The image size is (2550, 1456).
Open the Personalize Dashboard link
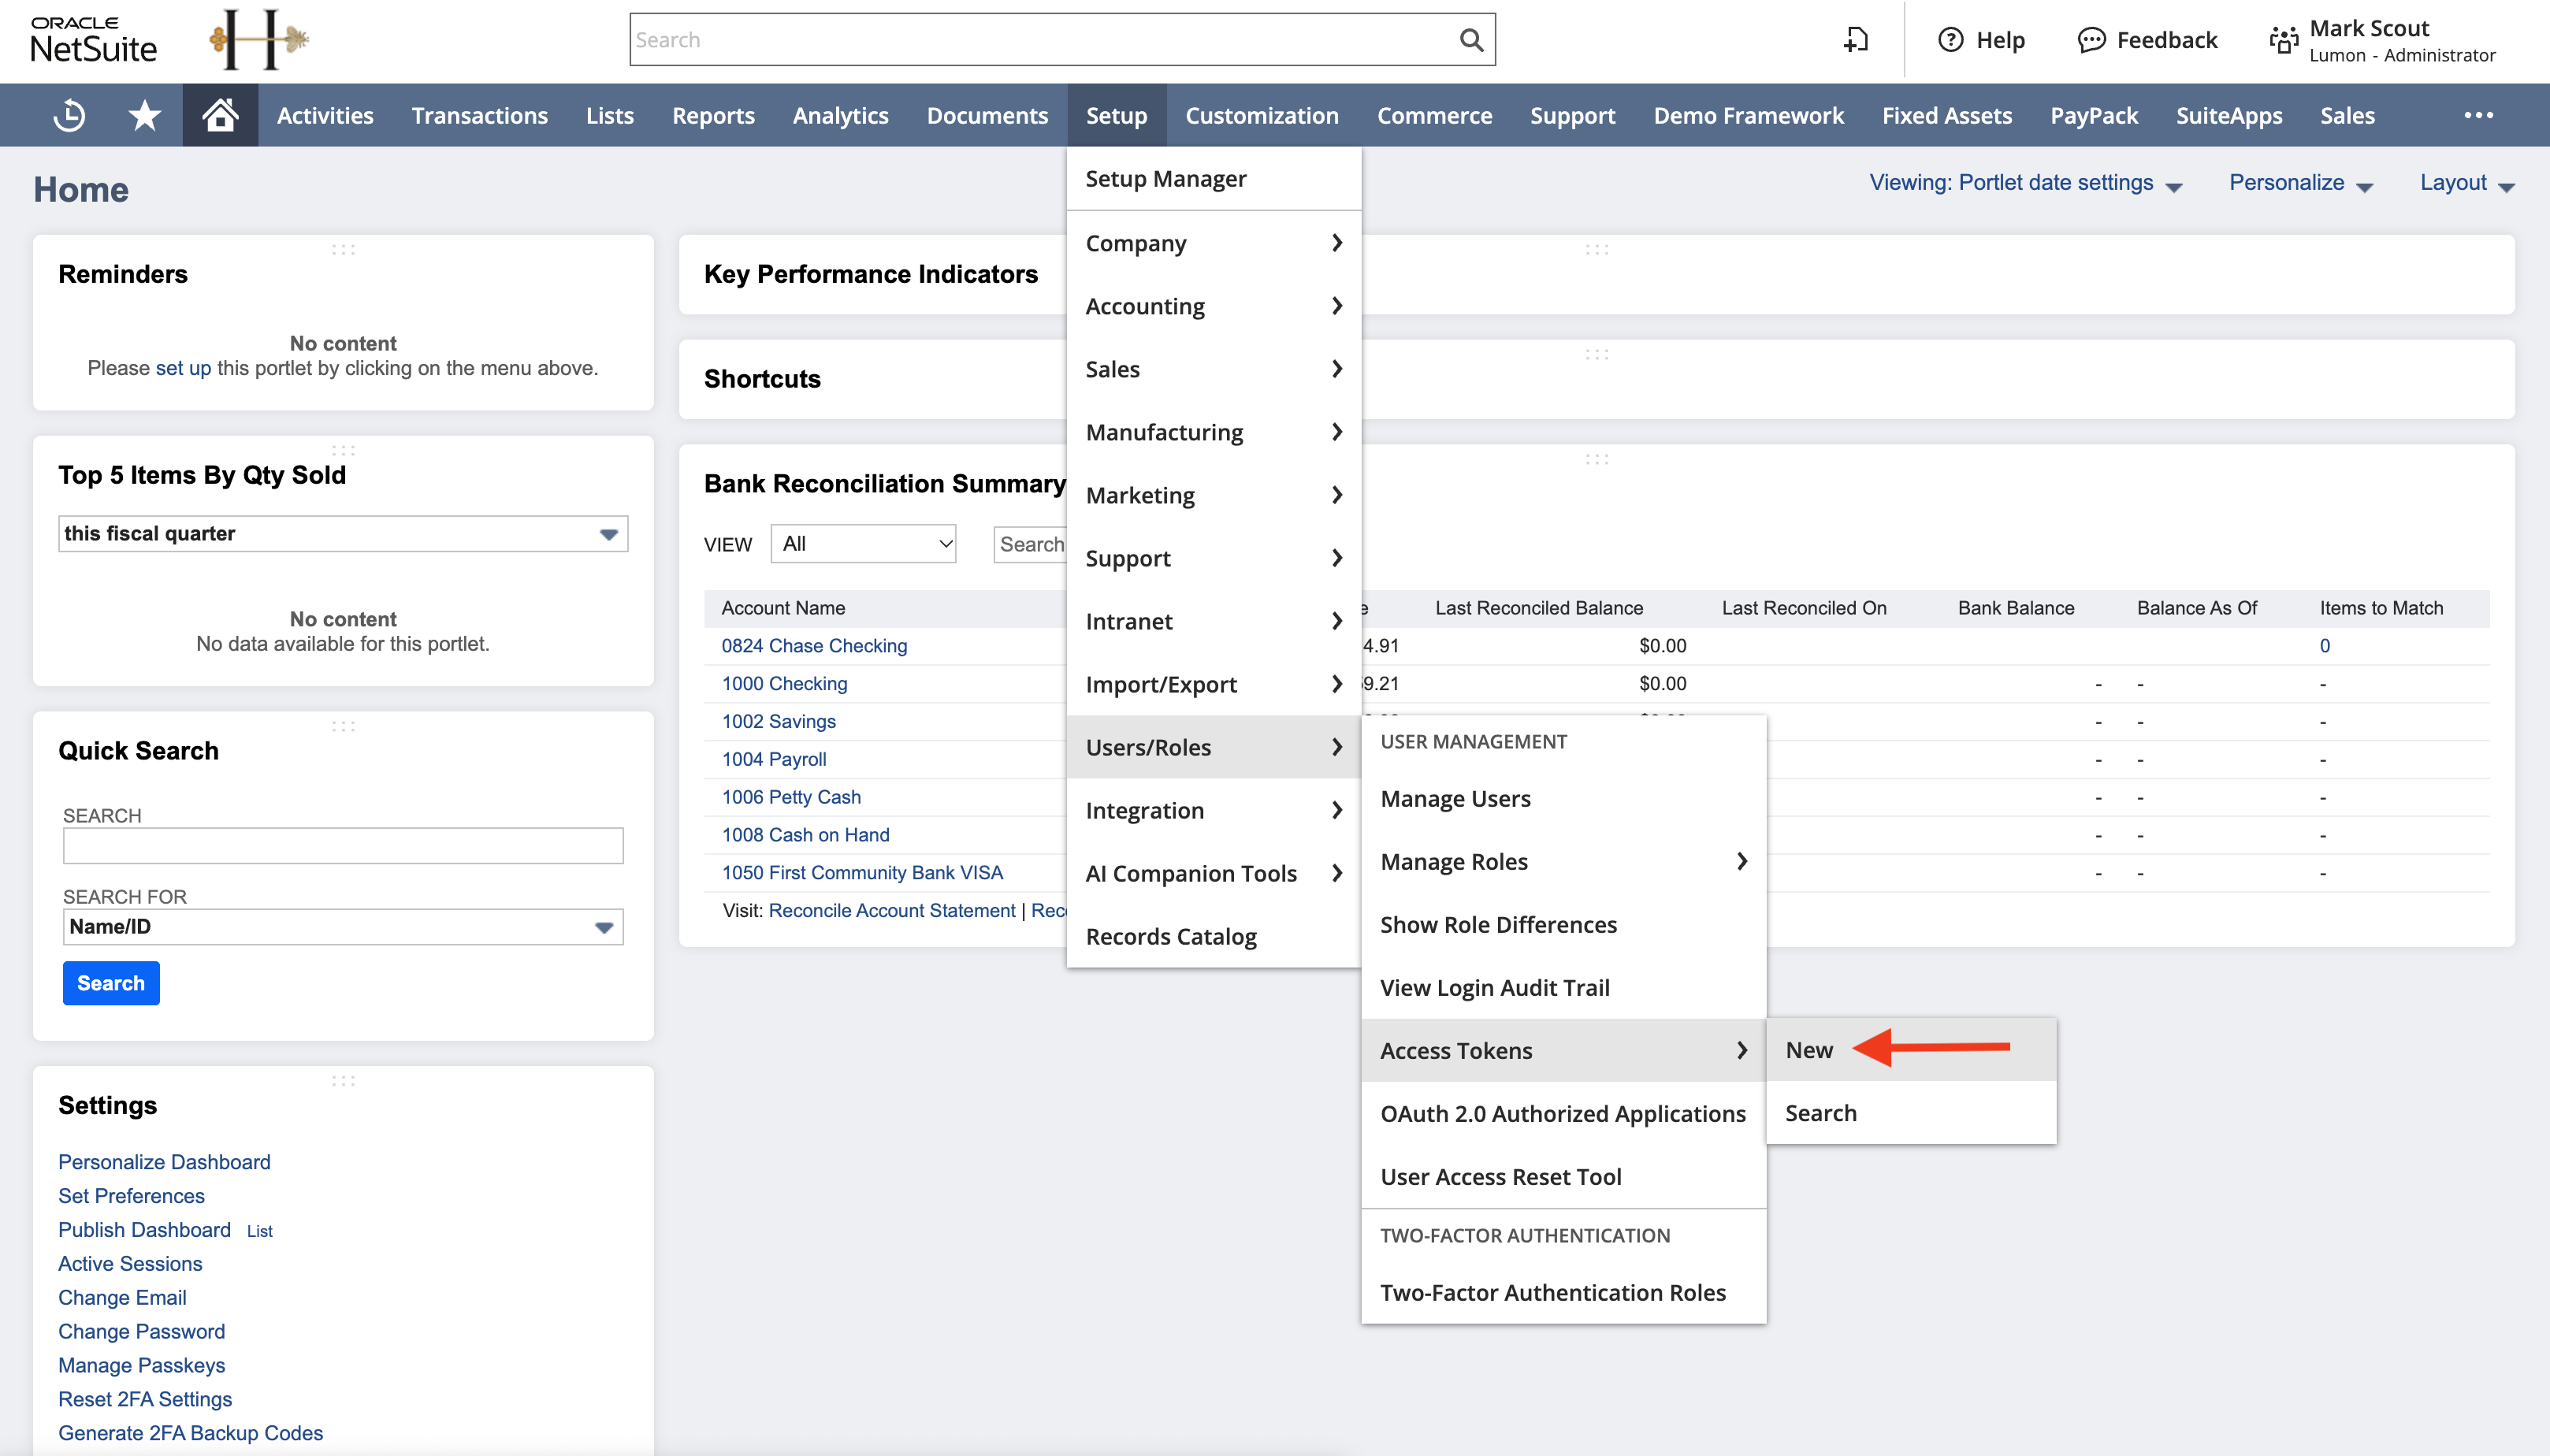pyautogui.click(x=164, y=1162)
